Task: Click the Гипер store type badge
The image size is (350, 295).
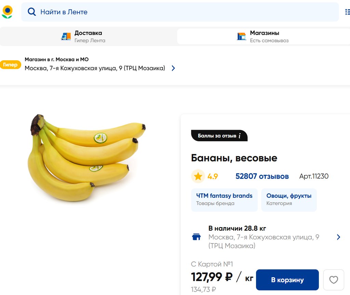Action: (11, 65)
